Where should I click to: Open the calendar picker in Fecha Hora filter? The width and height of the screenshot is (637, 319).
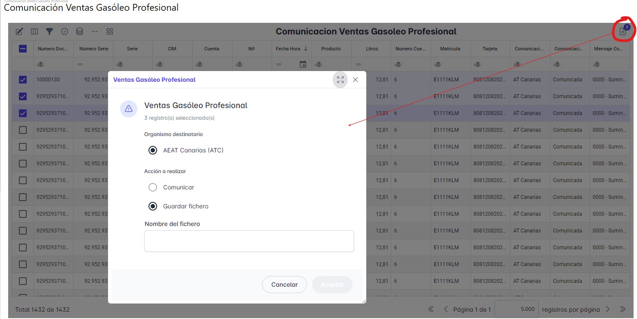pyautogui.click(x=303, y=65)
